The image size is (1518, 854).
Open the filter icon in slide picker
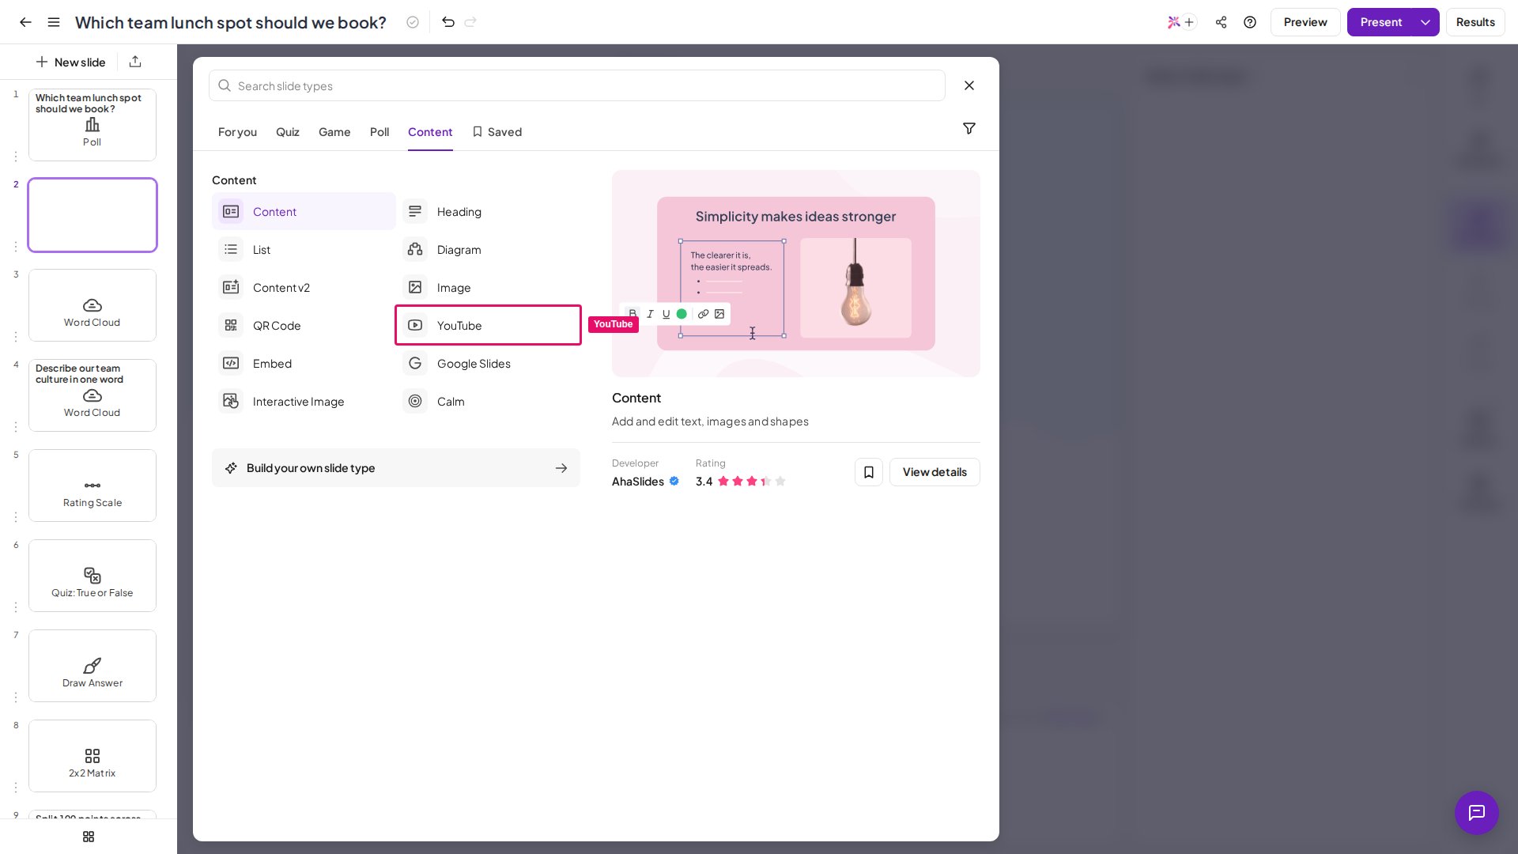click(x=969, y=128)
